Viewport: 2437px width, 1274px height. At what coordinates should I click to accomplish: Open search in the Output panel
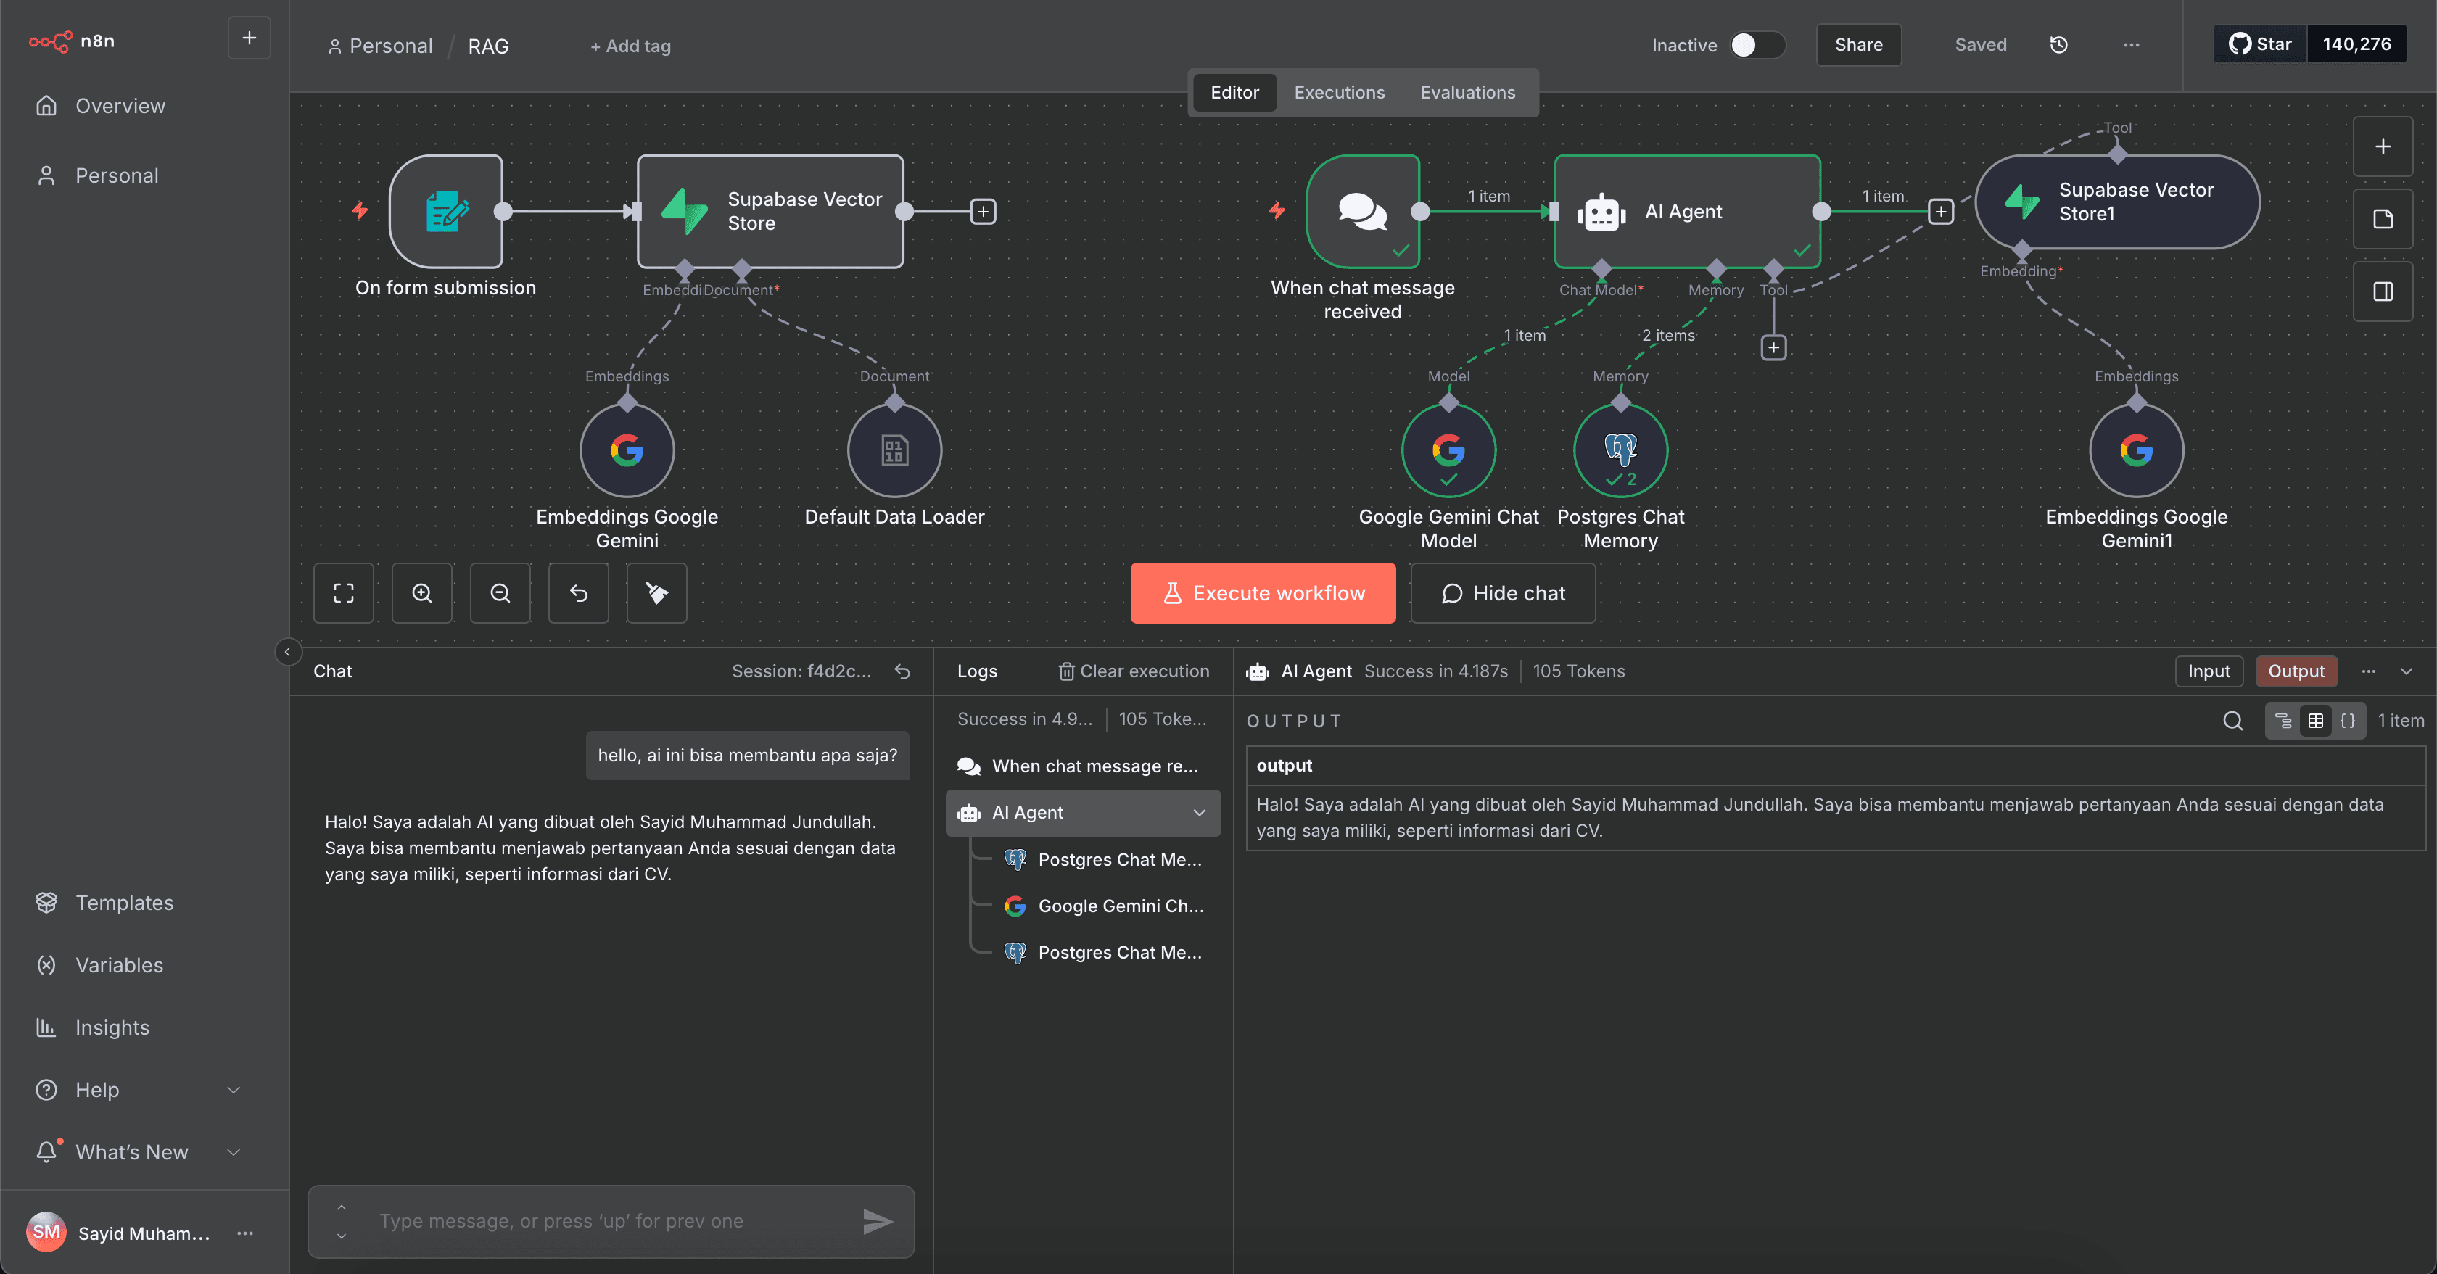coord(2234,721)
